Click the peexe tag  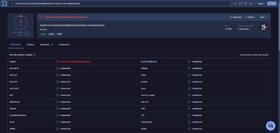43,34
